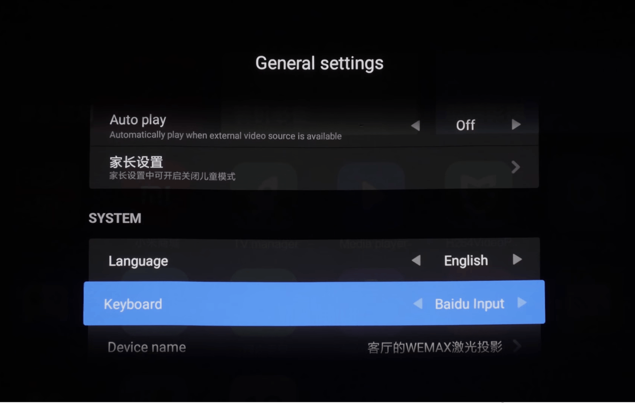Click the right arrow after Baidu Input

pyautogui.click(x=522, y=303)
